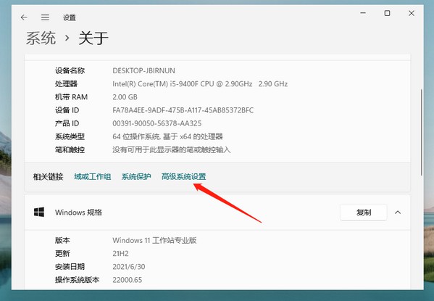Click the update value 21H2
The width and height of the screenshot is (434, 301).
tap(120, 254)
